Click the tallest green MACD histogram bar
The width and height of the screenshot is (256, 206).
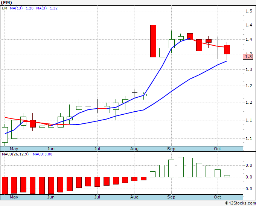(x=181, y=167)
